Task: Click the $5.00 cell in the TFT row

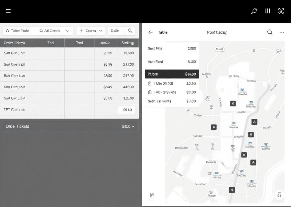Action: pos(127,110)
